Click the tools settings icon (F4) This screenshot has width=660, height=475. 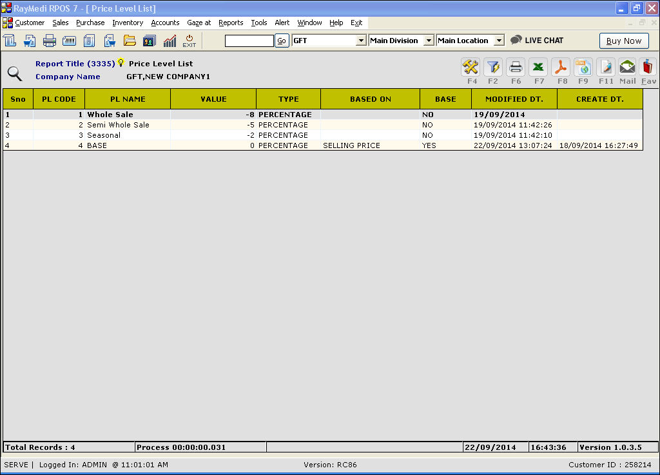coord(471,67)
